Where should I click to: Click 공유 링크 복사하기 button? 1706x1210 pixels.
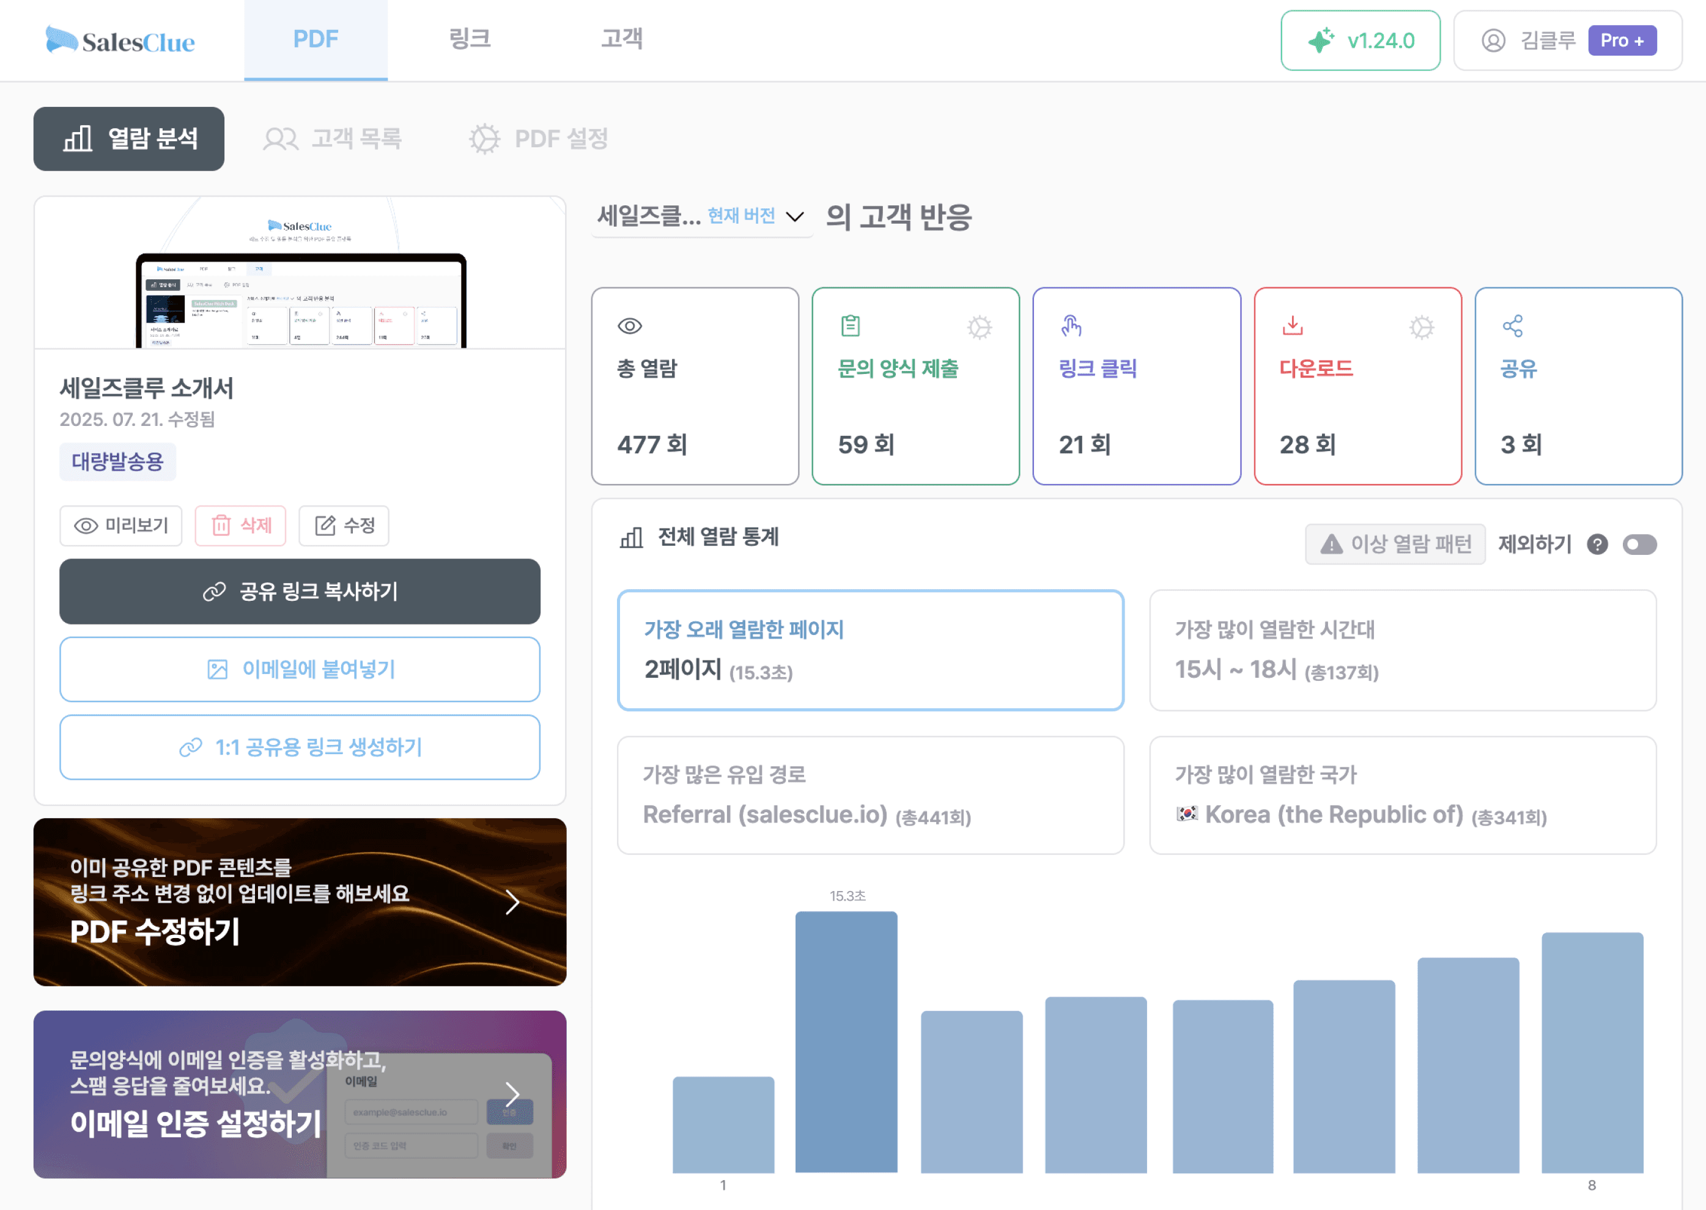[300, 592]
